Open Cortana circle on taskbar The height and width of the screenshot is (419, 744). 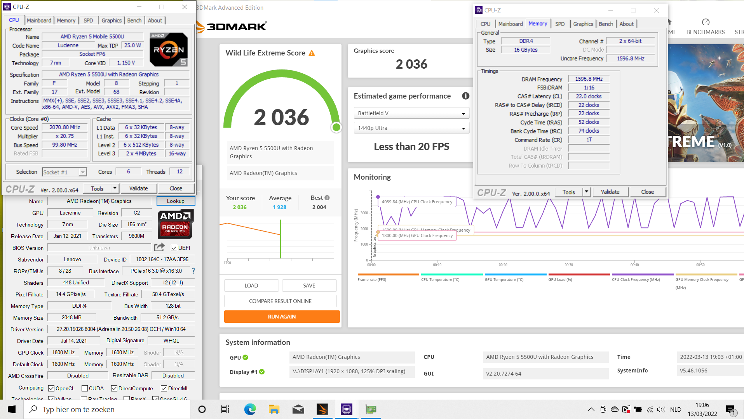point(202,409)
